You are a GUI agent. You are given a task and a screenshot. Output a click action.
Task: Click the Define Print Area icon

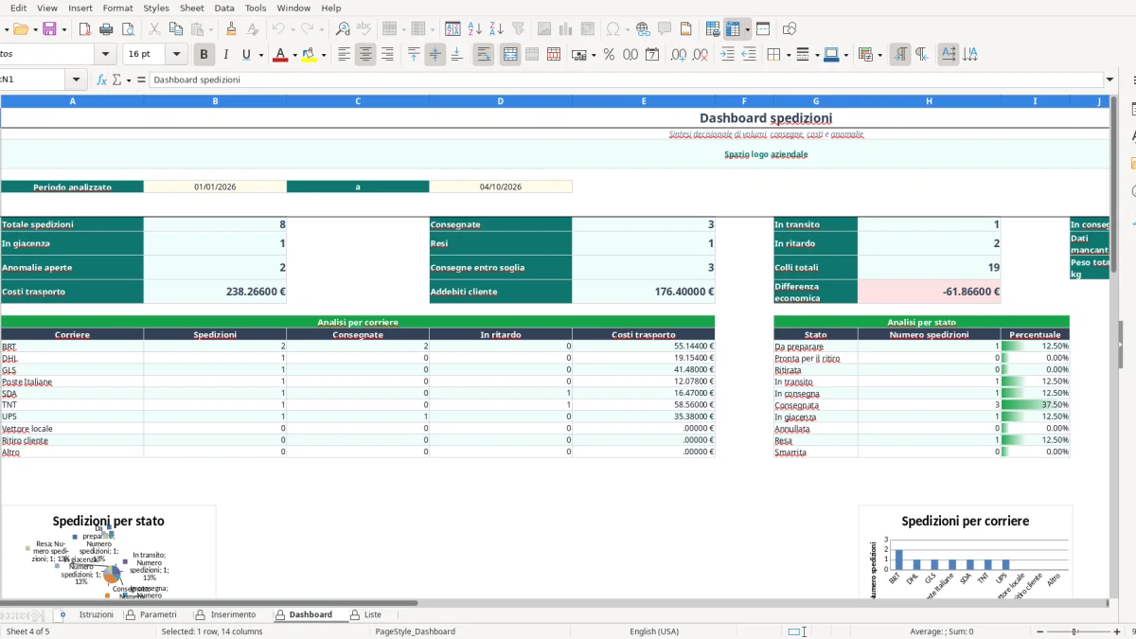[713, 29]
